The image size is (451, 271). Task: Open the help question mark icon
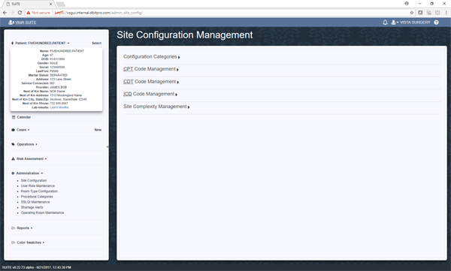[436, 23]
